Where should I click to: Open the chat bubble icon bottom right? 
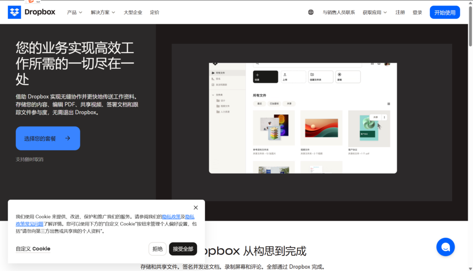pos(445,247)
